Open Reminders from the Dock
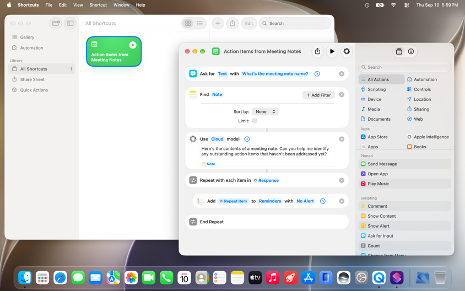This screenshot has height=291, width=465. [x=219, y=278]
